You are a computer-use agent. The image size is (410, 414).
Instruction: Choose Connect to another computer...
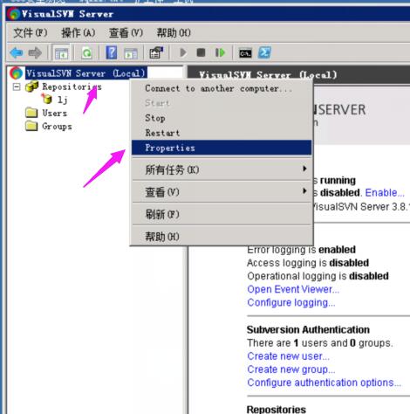(x=222, y=88)
